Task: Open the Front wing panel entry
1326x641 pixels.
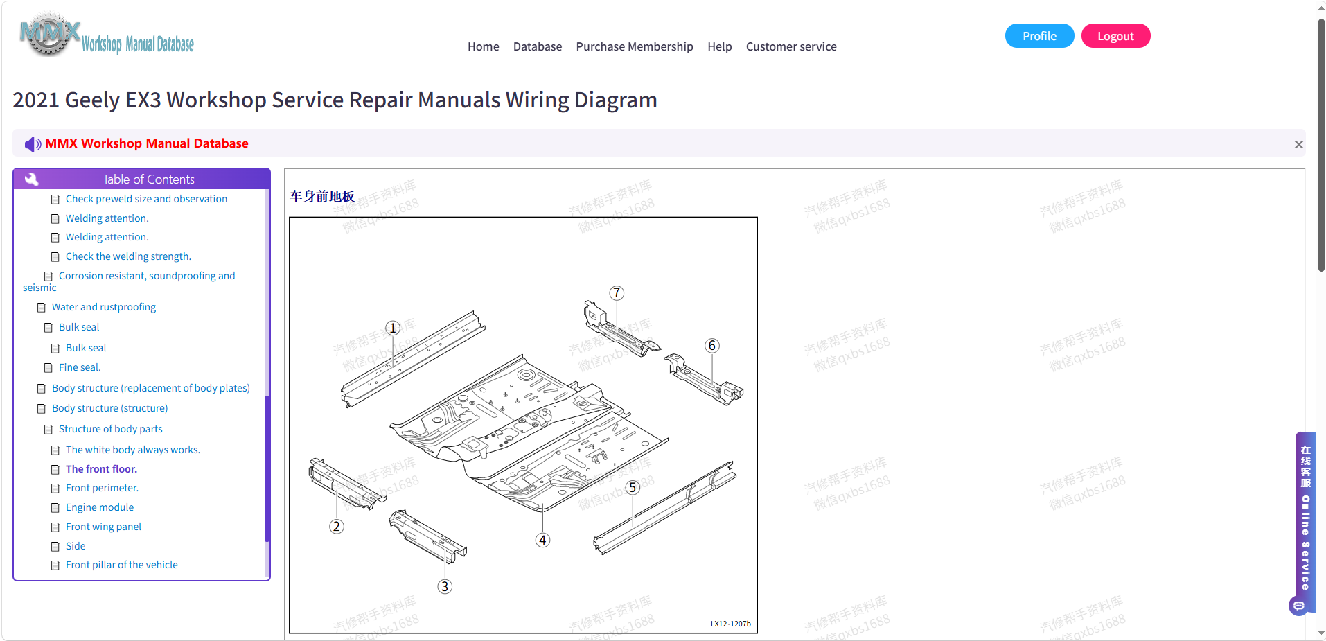Action: [x=103, y=527]
